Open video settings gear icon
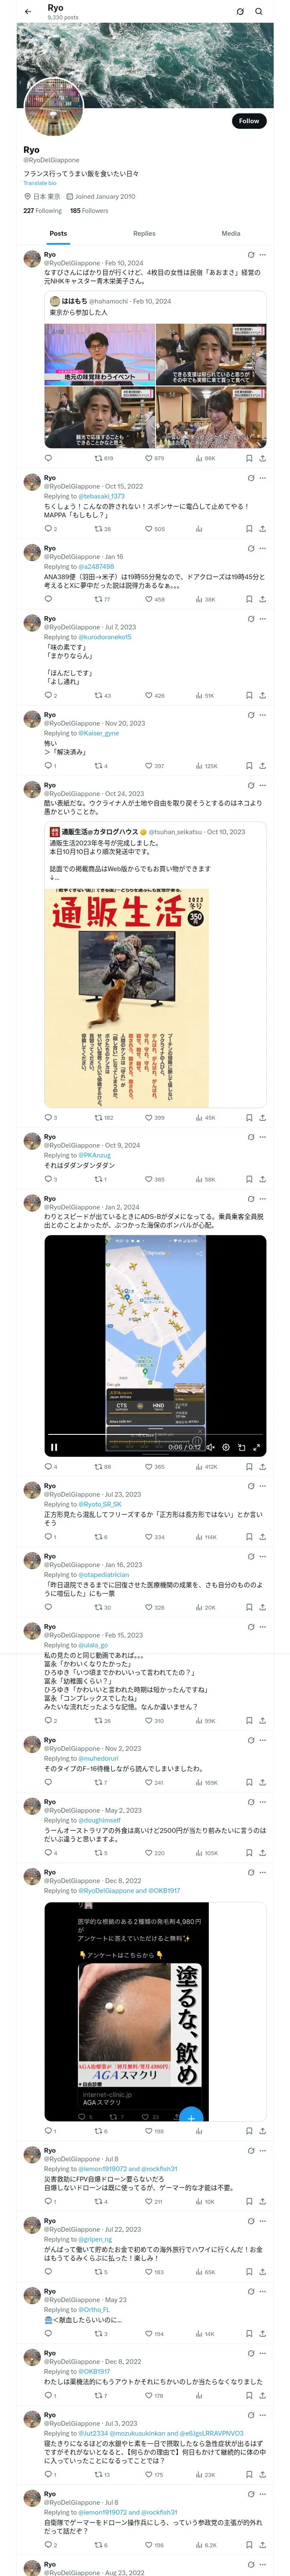Screen dimensions: 290x2576 pyautogui.click(x=226, y=1447)
